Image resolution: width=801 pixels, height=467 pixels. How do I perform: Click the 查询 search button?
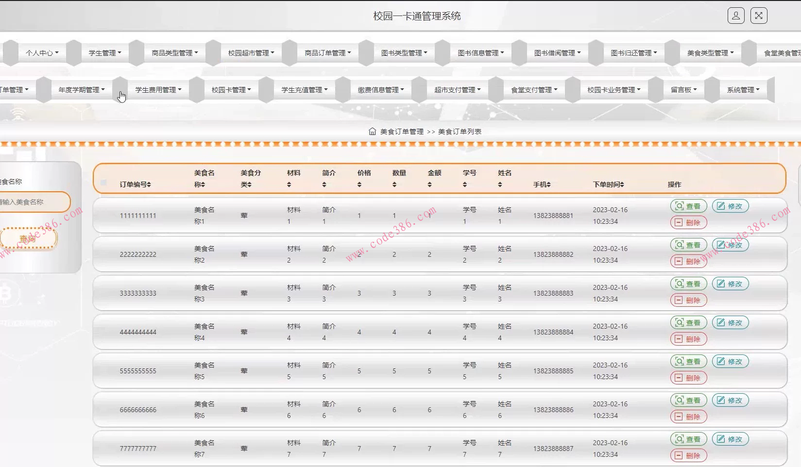coord(28,238)
